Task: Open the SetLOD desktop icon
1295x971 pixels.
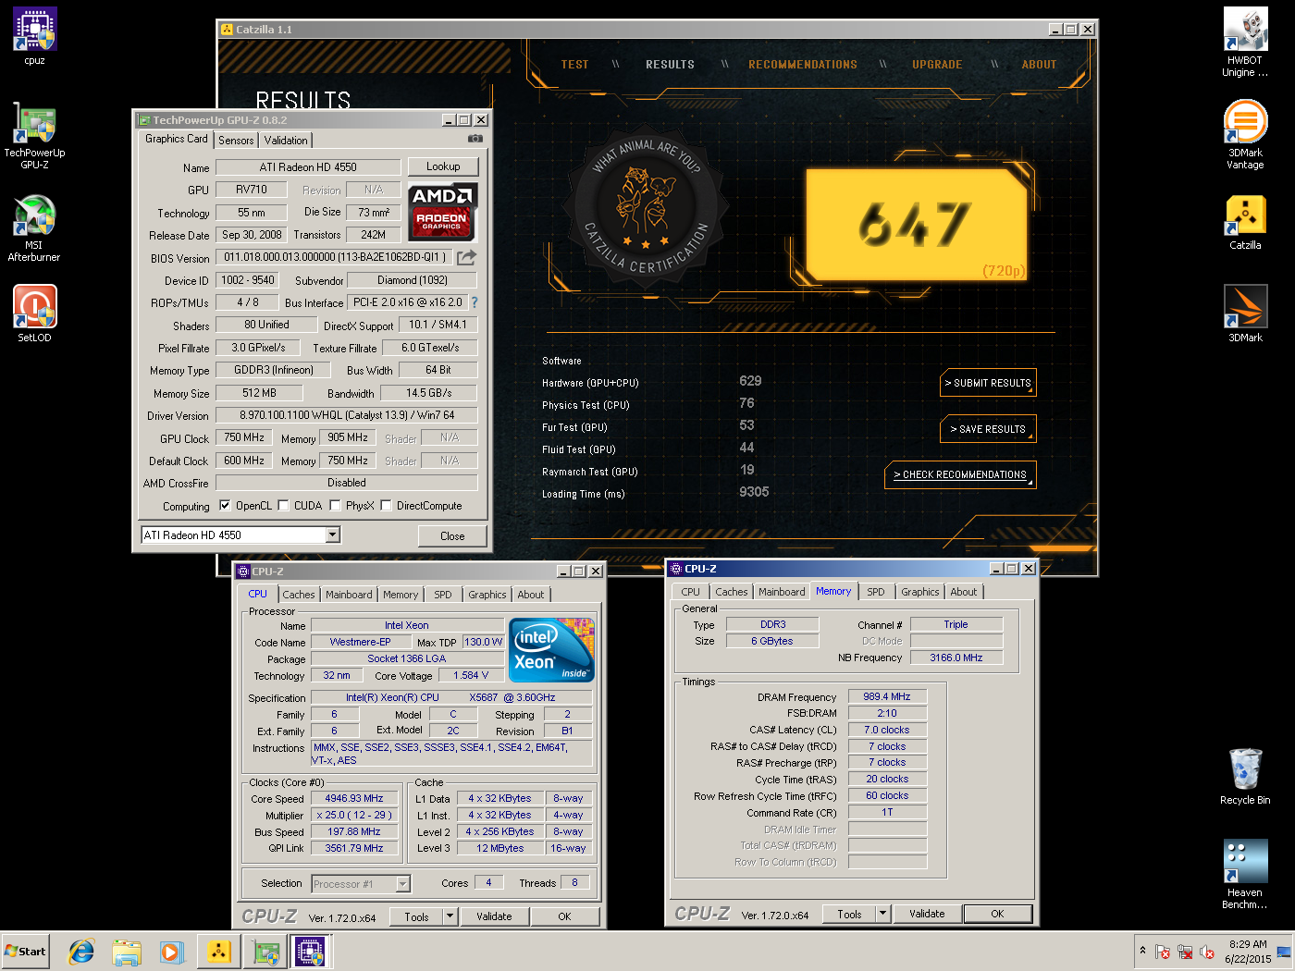Action: click(x=35, y=313)
